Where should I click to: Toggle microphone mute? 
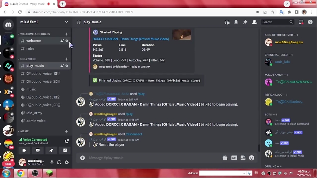coord(52,162)
